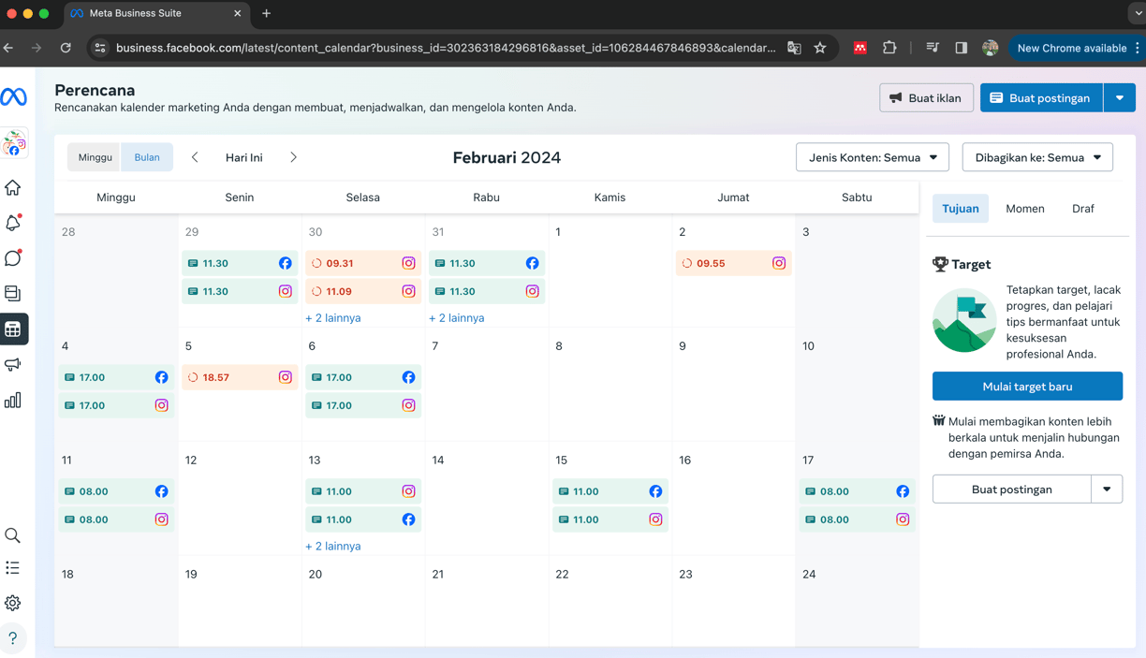Bookmark this page with star icon
This screenshot has width=1146, height=658.
(x=820, y=48)
